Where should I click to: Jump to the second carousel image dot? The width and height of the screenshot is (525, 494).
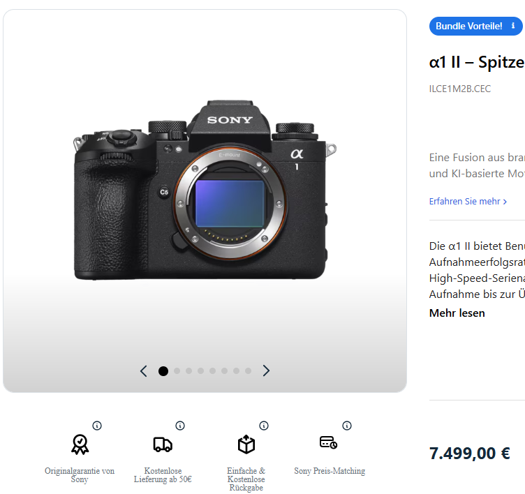[177, 371]
